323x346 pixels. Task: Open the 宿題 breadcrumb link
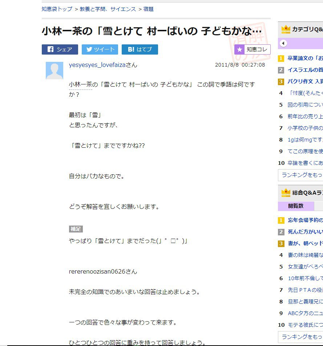148,9
